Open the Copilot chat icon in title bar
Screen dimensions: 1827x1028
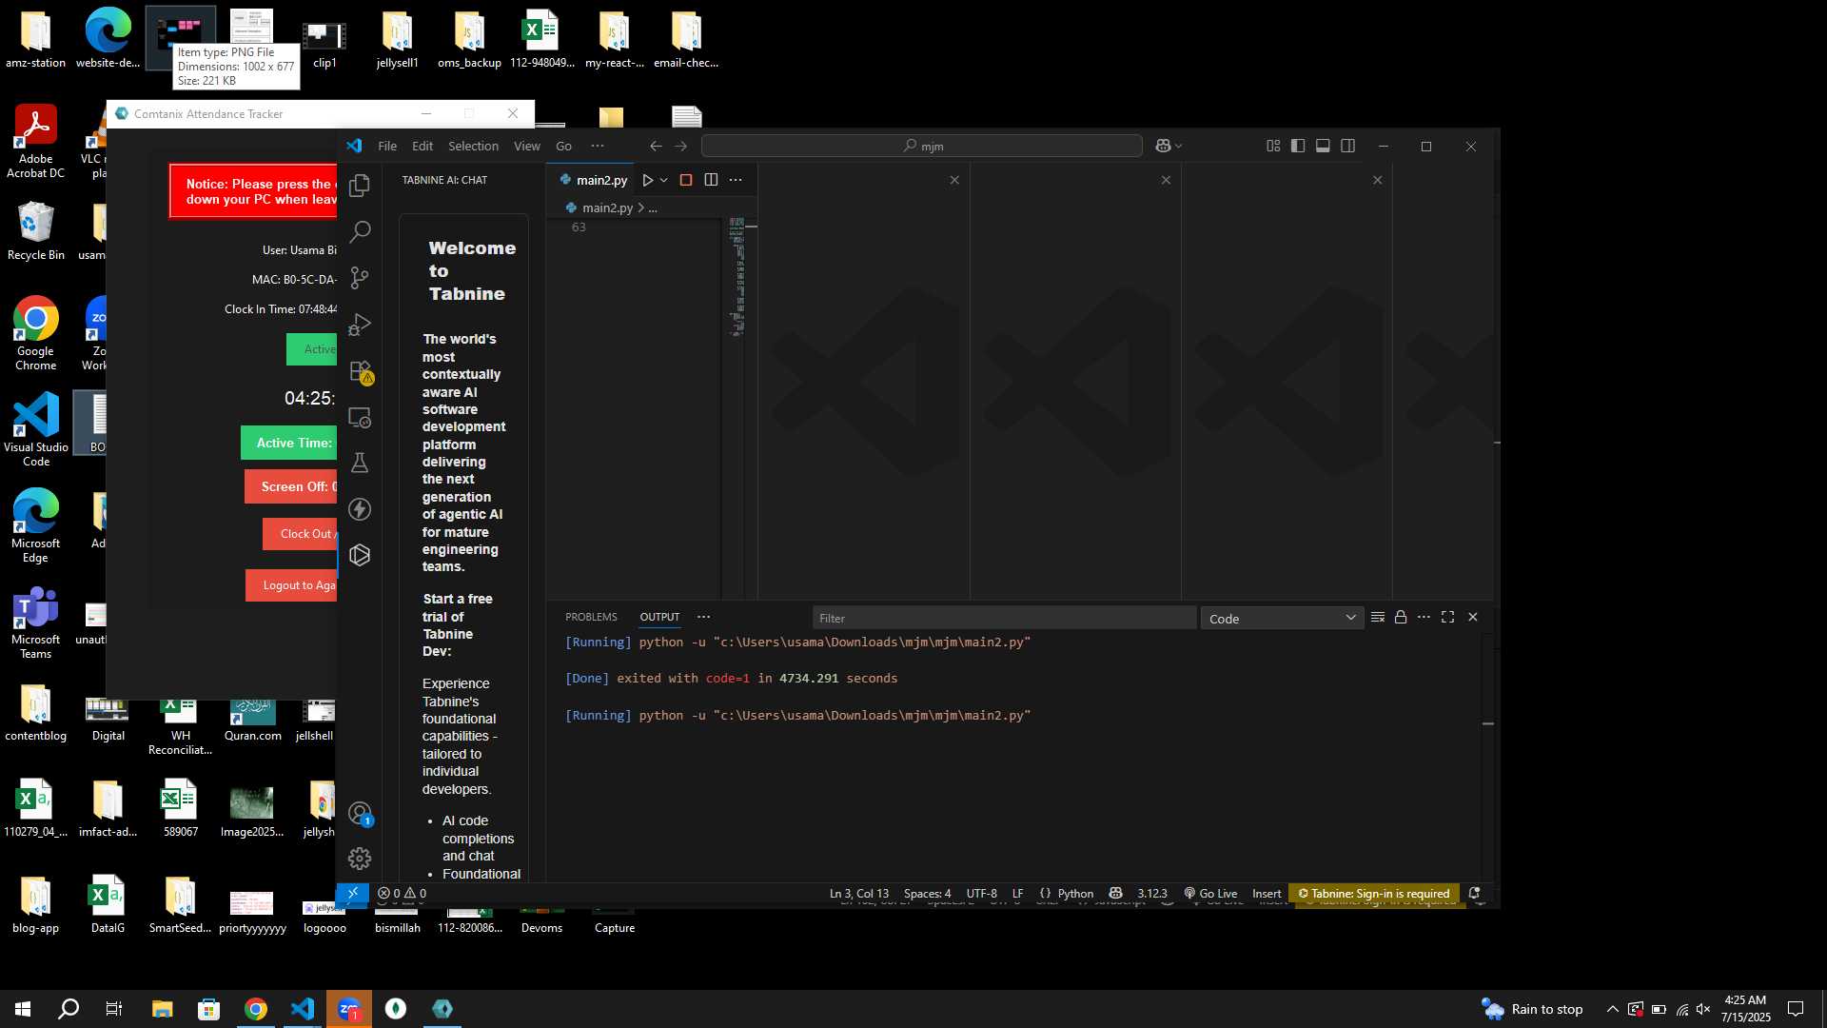coord(1163,146)
